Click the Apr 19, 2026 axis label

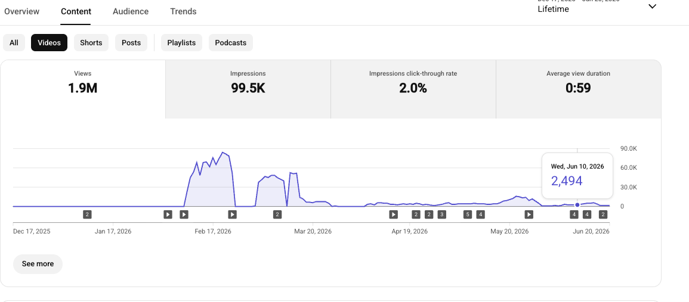tap(410, 231)
